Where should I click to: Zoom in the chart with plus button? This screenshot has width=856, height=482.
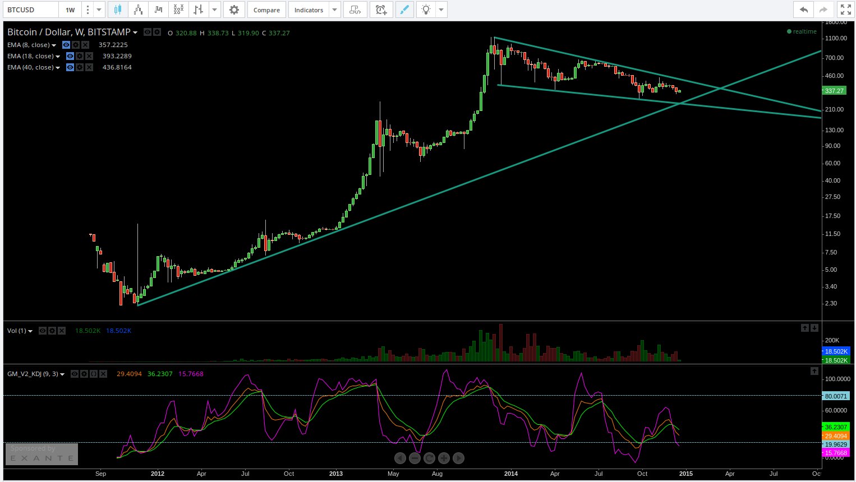[x=444, y=458]
